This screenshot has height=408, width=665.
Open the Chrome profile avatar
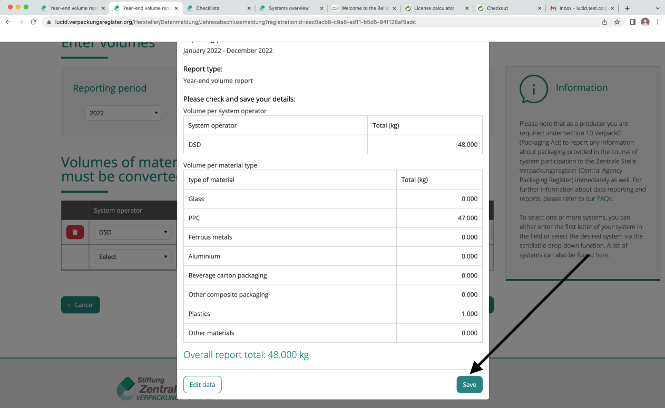tap(645, 22)
